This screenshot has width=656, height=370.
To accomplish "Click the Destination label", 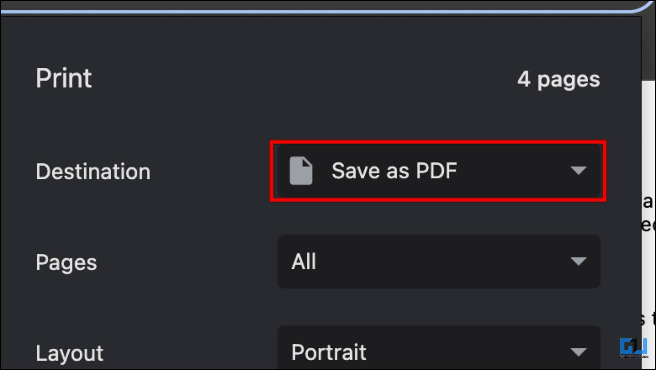I will click(93, 171).
